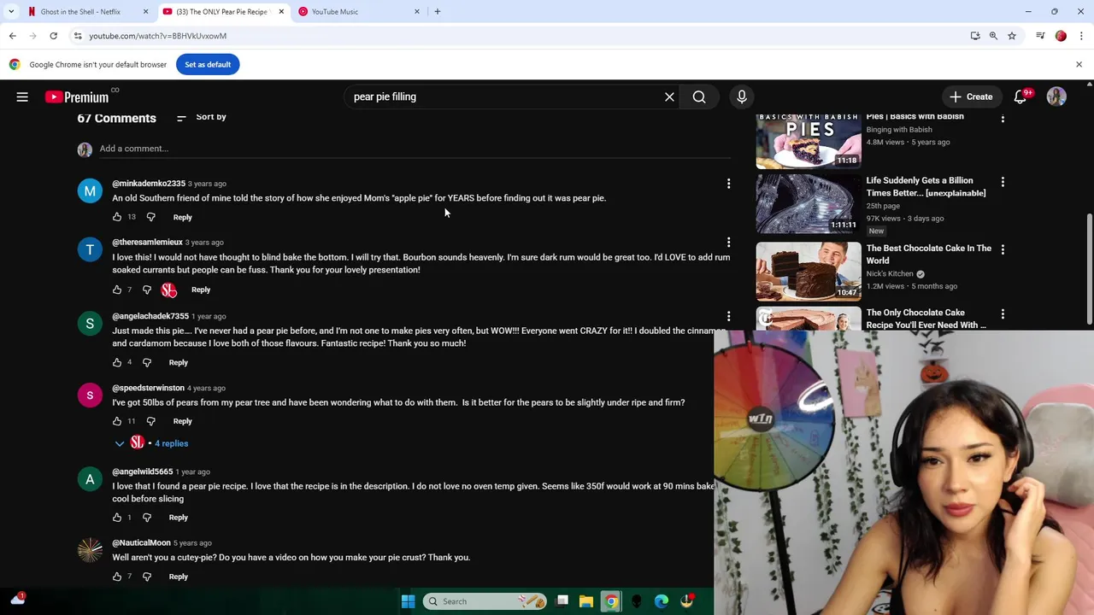The height and width of the screenshot is (615, 1094).
Task: Open YouTube notifications bell
Action: pos(1020,97)
